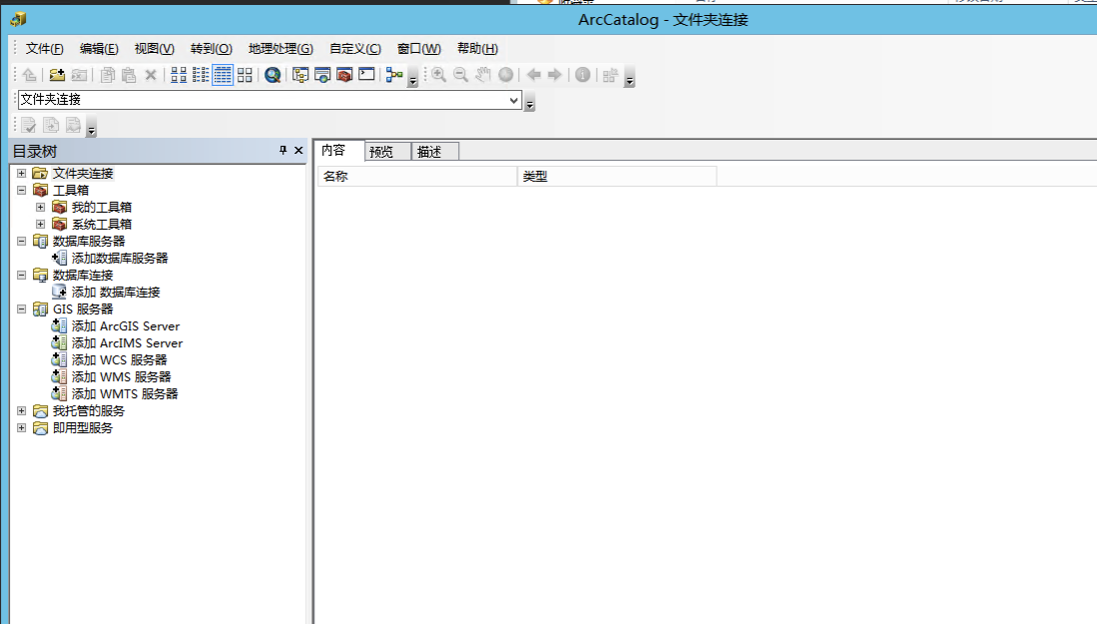1097x624 pixels.
Task: Collapse the 数据库服务器 node
Action: pos(22,241)
